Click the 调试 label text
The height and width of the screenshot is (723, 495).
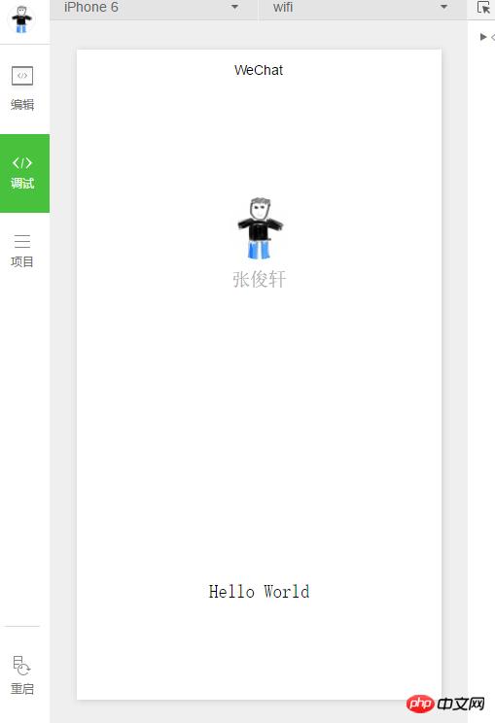tap(22, 183)
